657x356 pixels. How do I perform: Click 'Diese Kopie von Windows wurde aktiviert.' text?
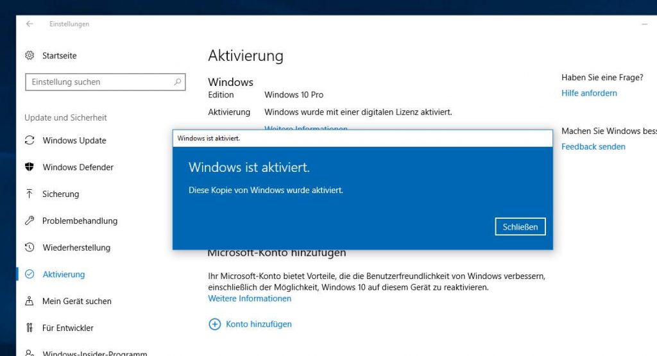pos(266,190)
